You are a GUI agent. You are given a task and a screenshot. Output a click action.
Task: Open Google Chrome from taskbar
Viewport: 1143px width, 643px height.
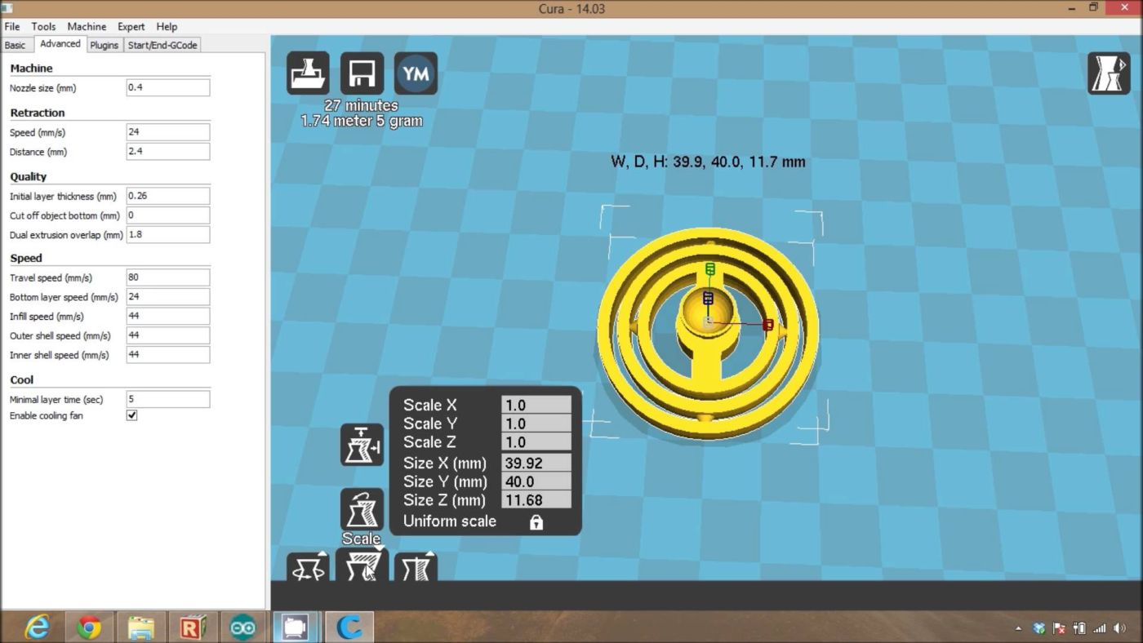coord(89,627)
